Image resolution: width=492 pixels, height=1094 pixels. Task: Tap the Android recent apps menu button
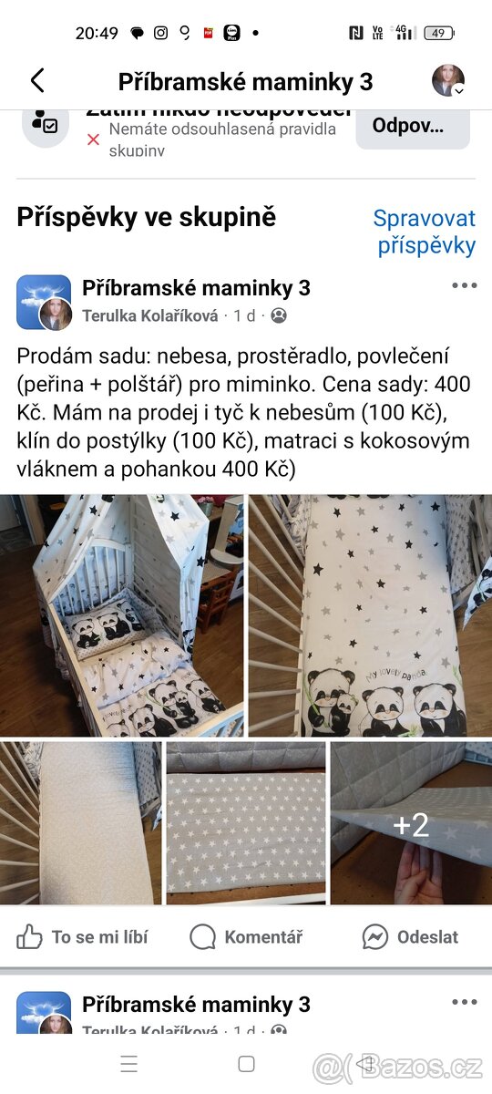click(129, 1063)
